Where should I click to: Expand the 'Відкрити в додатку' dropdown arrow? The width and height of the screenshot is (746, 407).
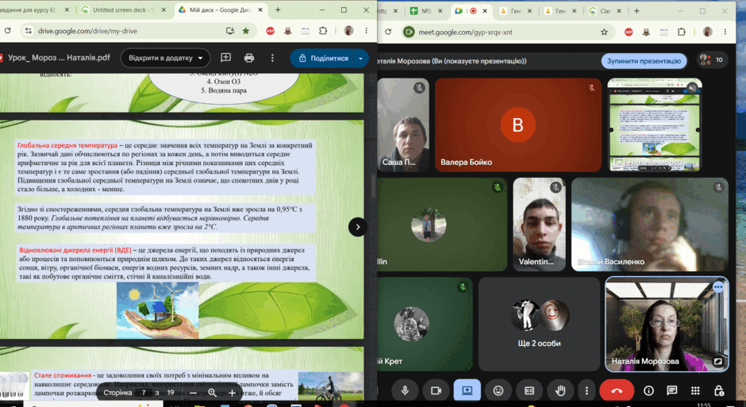pos(201,58)
